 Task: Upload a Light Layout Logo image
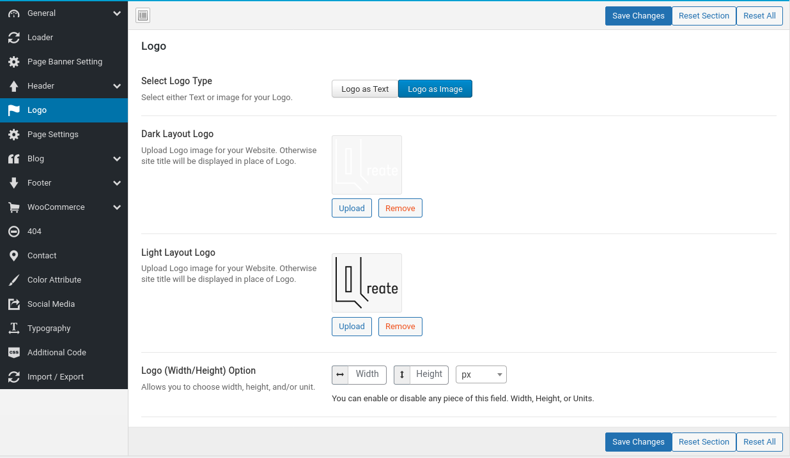352,326
